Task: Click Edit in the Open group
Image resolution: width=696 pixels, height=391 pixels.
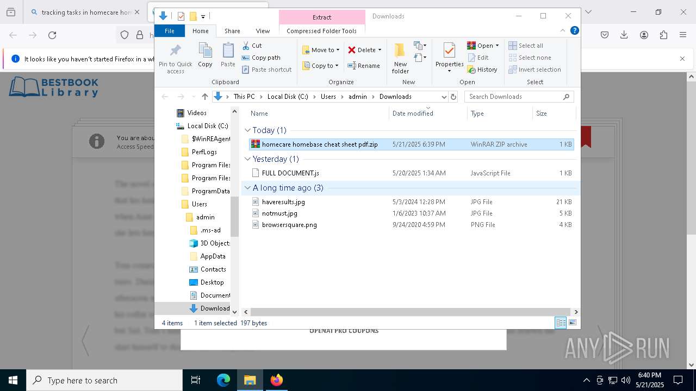Action: click(x=478, y=58)
